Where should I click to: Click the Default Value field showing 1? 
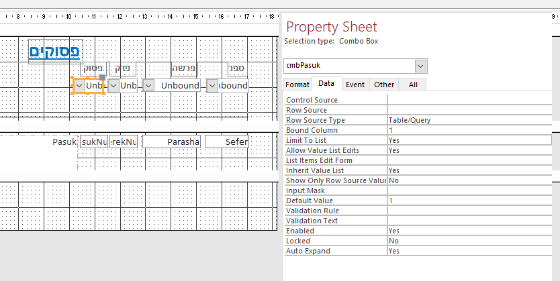tap(469, 201)
